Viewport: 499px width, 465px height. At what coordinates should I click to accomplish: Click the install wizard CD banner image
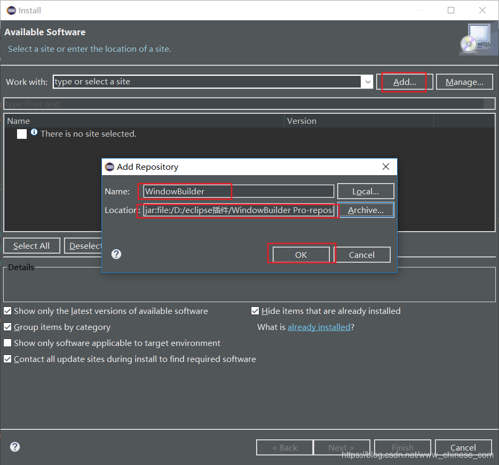[x=477, y=39]
